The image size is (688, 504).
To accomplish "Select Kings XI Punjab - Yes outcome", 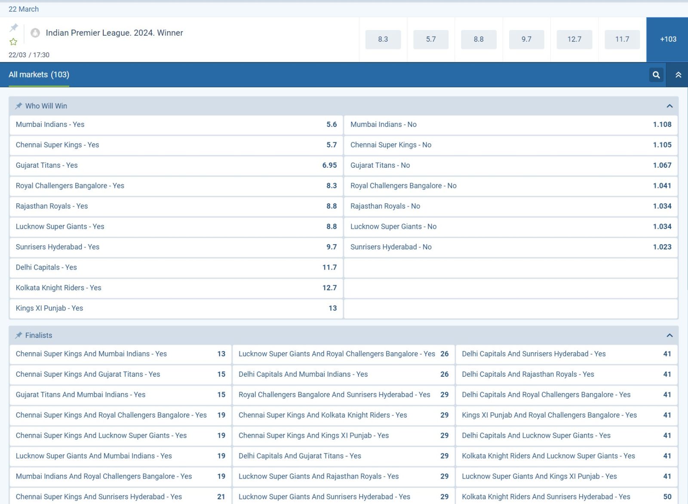I will click(176, 308).
